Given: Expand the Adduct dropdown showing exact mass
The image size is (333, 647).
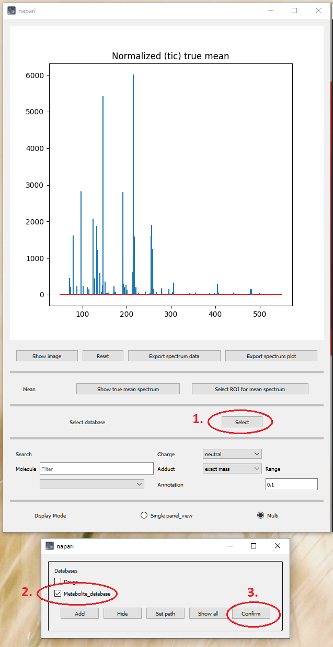Looking at the screenshot, I should click(x=232, y=469).
